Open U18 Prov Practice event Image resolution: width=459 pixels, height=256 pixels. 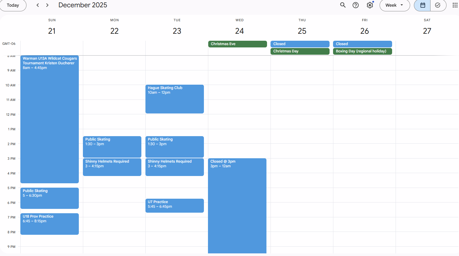[x=49, y=224]
